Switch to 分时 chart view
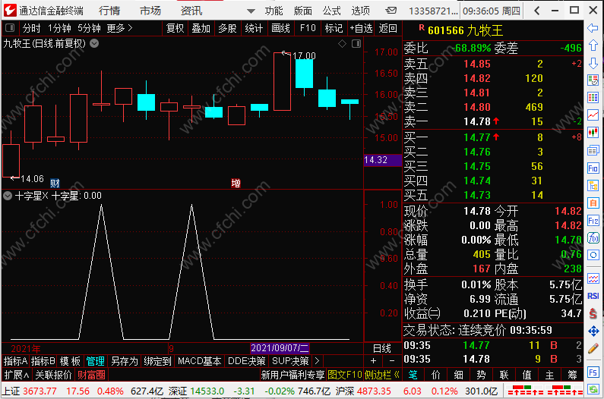The image size is (604, 399). [x=31, y=28]
